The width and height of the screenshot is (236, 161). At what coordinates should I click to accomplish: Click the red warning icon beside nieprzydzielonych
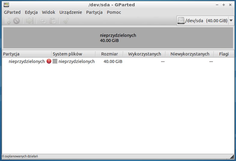pyautogui.click(x=49, y=61)
